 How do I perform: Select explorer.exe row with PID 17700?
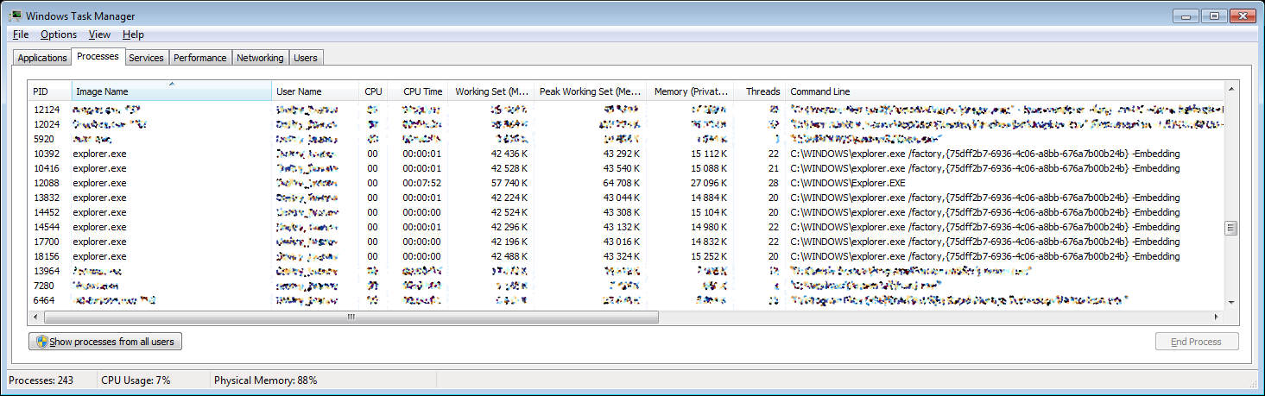point(99,242)
